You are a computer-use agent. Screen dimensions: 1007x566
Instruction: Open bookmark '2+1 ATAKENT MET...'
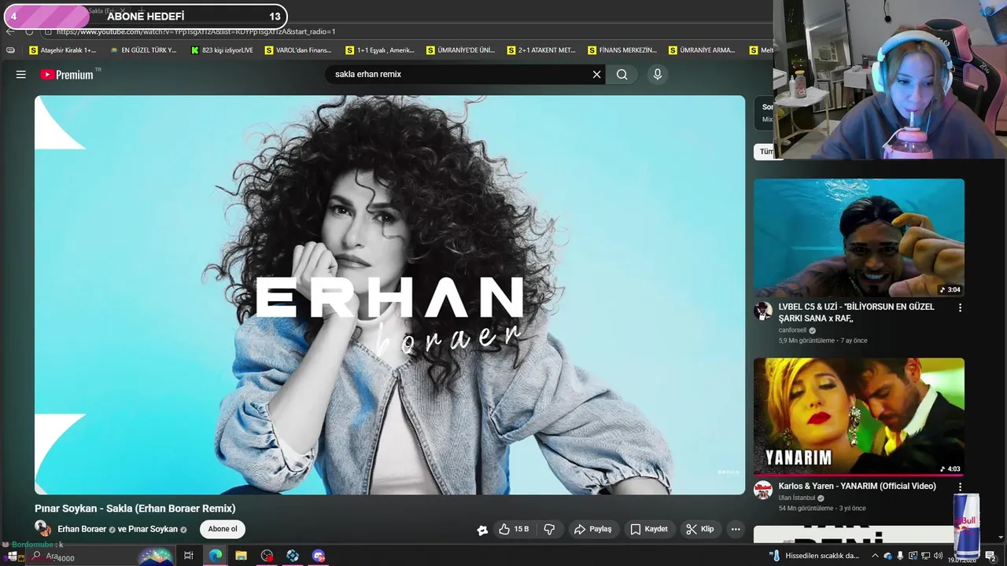541,50
